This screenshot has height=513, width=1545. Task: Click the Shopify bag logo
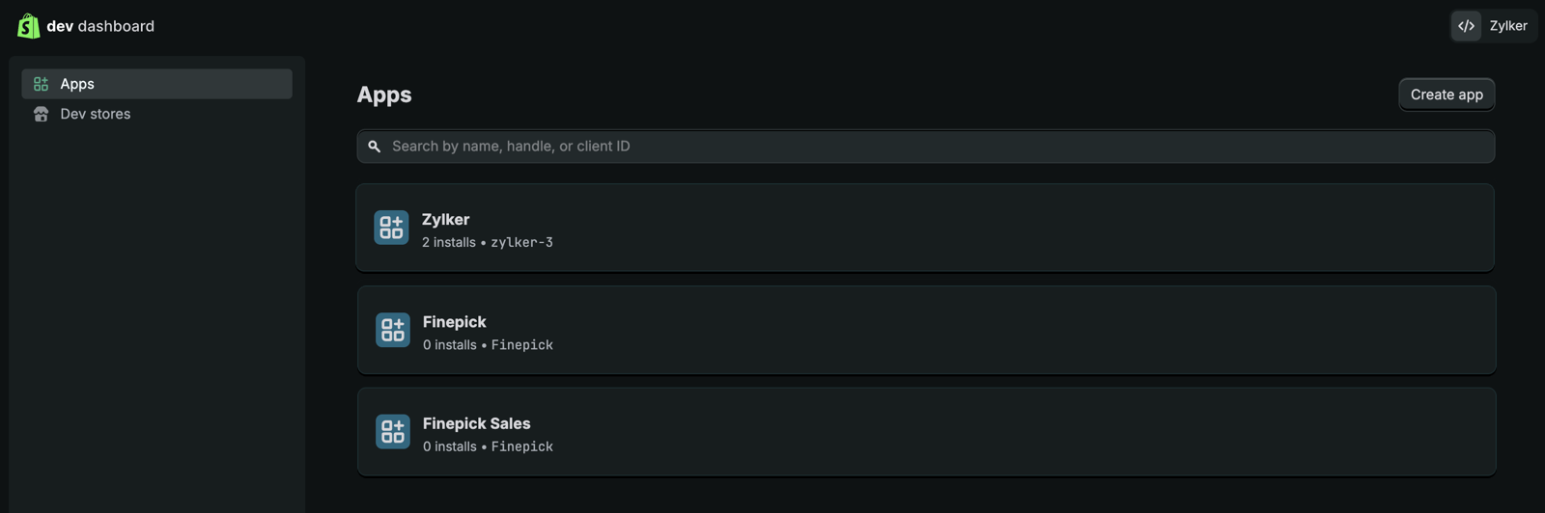click(x=28, y=26)
